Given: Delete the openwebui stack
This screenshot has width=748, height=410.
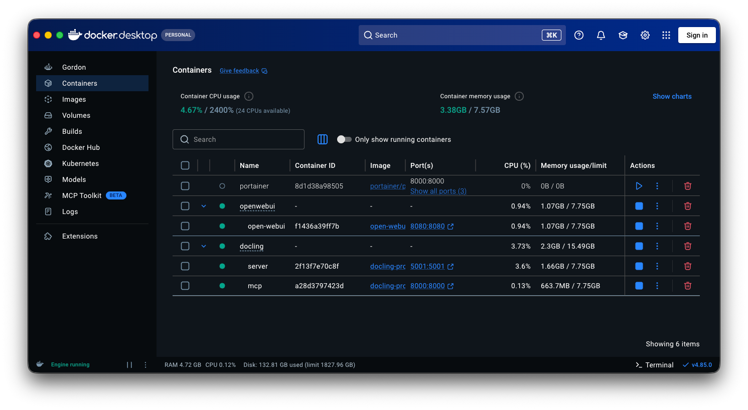Looking at the screenshot, I should coord(688,206).
